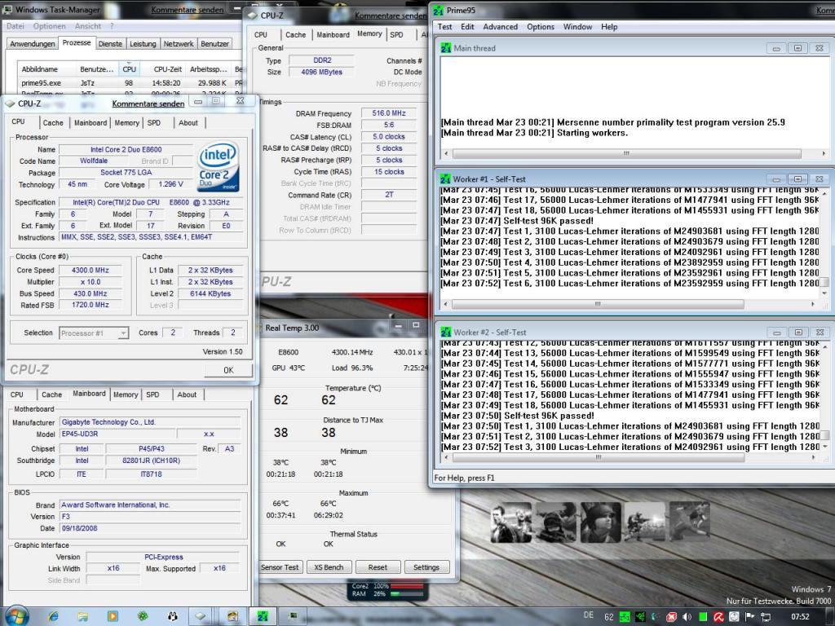Click the OK button in CPU-Z
This screenshot has height=626, width=835.
228,370
